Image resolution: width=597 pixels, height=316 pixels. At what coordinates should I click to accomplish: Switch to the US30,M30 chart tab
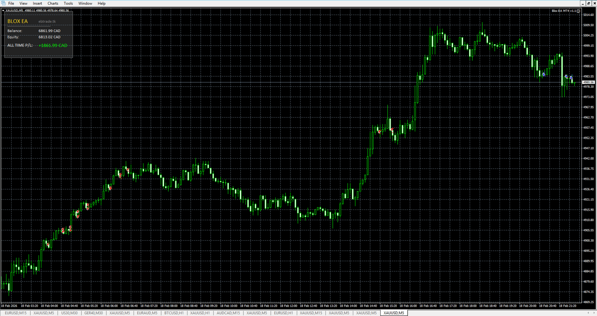tap(69, 313)
